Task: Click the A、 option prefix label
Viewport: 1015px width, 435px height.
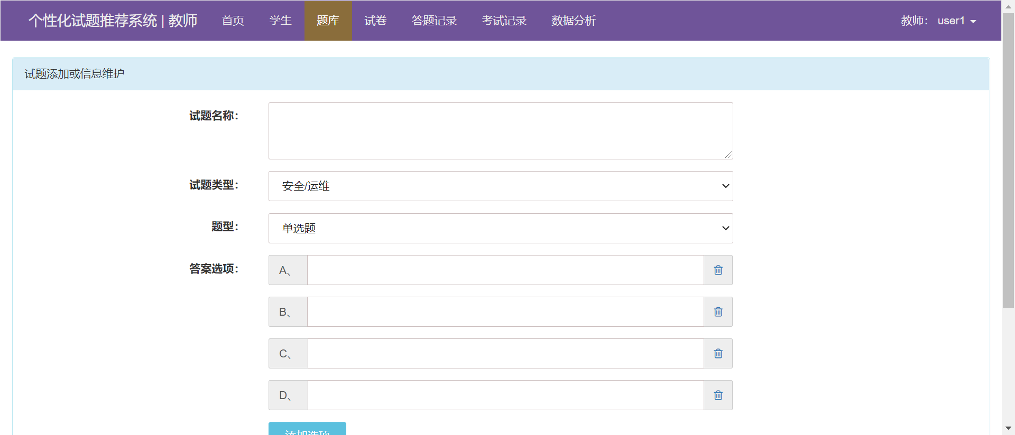Action: (288, 270)
